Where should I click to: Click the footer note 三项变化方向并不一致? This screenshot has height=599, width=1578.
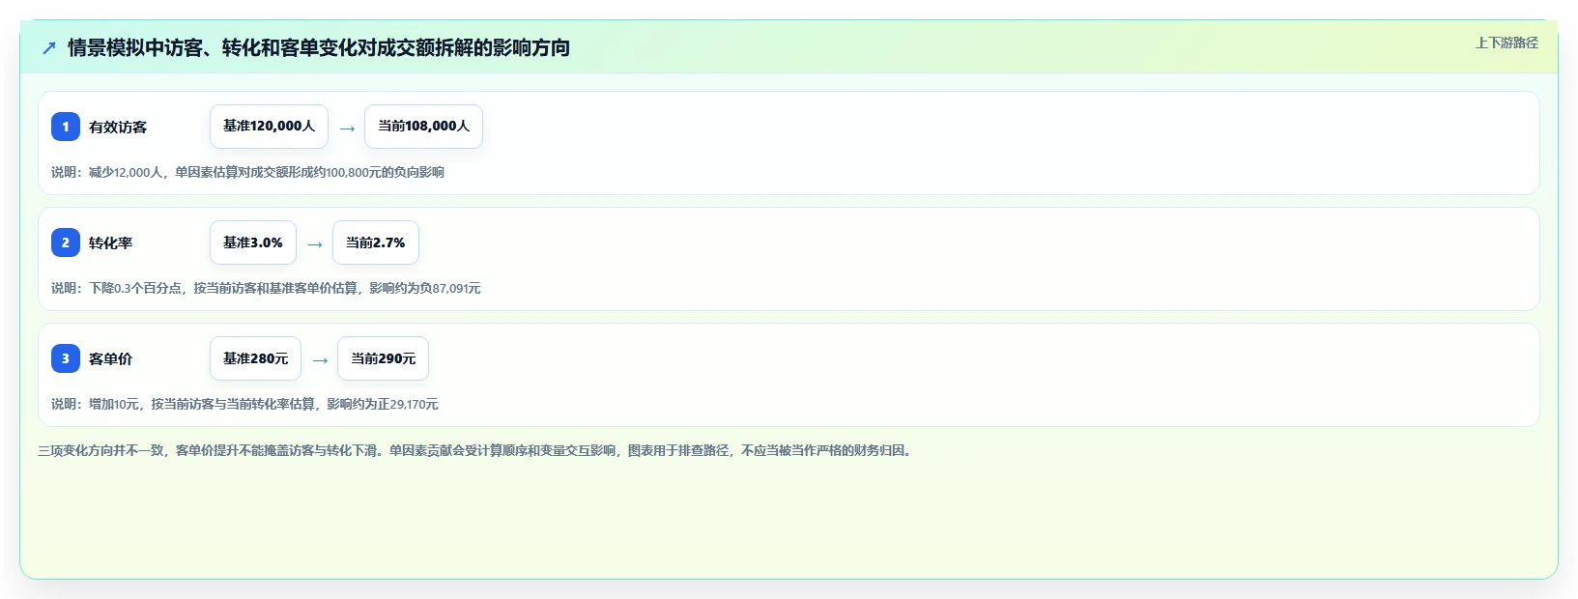pyautogui.click(x=476, y=450)
